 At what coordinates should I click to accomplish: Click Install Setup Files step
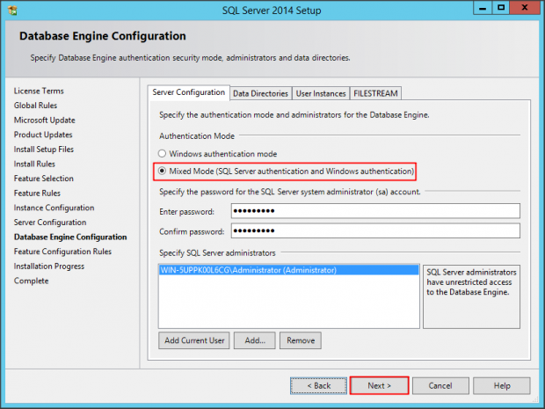pyautogui.click(x=44, y=150)
